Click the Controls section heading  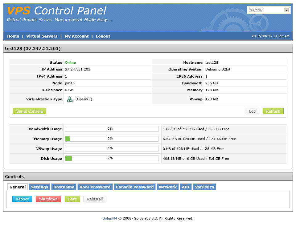[14, 177]
